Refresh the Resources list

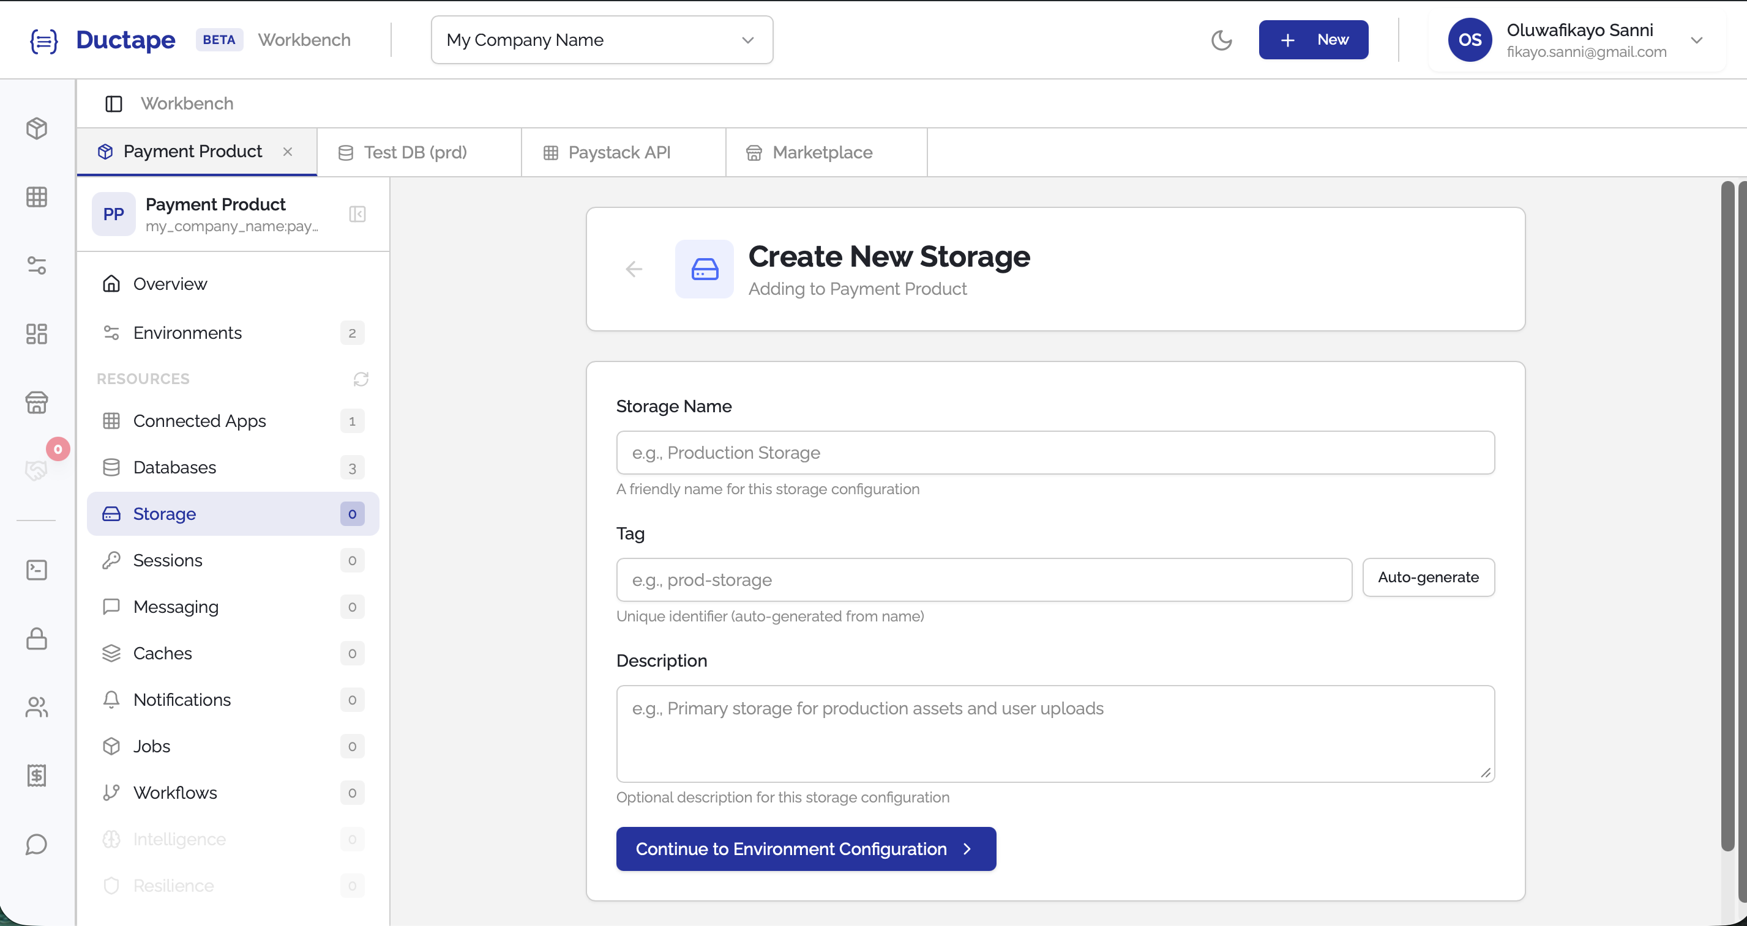point(361,379)
